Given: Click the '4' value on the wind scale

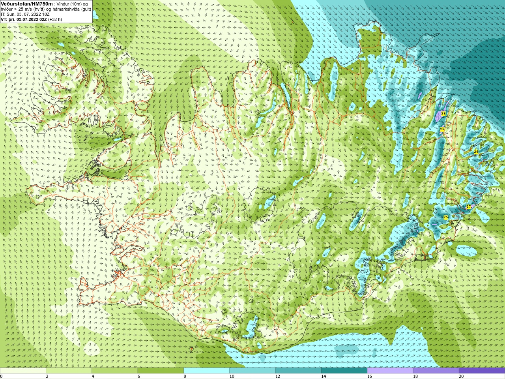Looking at the screenshot, I should (x=93, y=376).
